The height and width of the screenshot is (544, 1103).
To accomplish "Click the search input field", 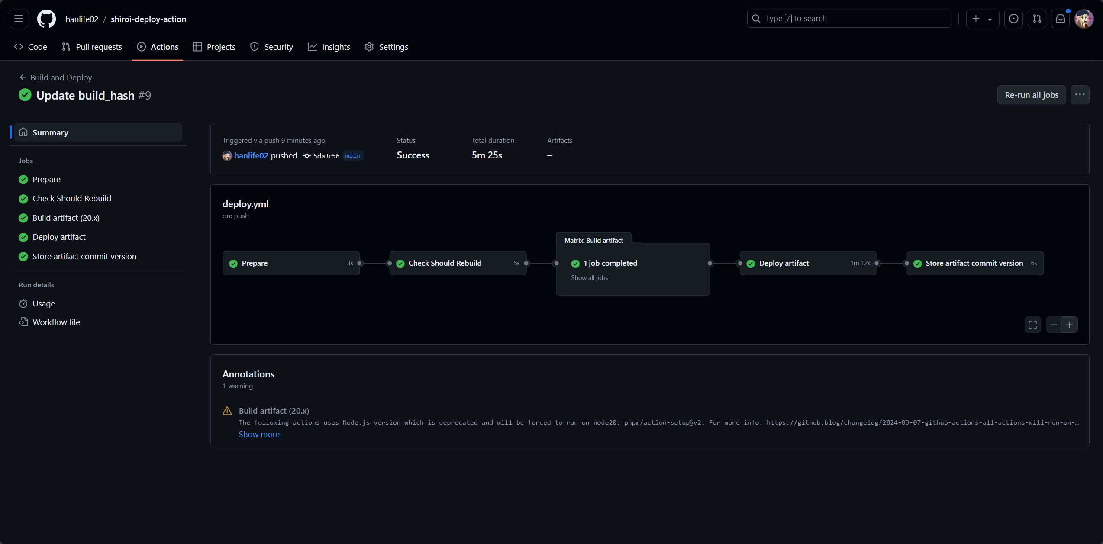I will (x=848, y=19).
